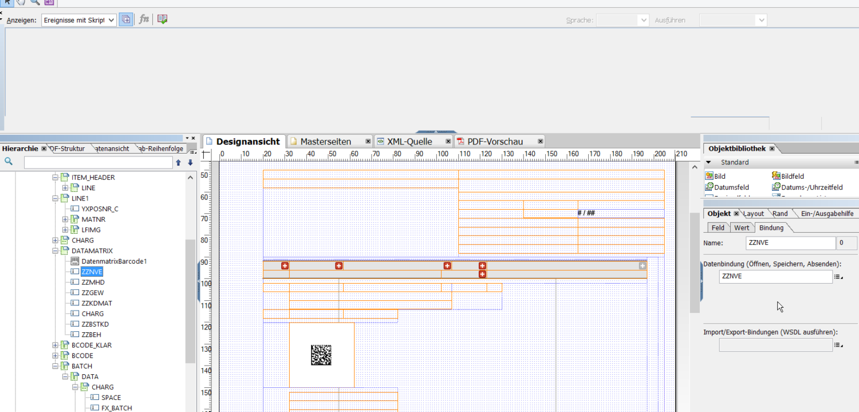Switch to the XML-Quelle tab
The height and width of the screenshot is (412, 859).
(x=411, y=140)
